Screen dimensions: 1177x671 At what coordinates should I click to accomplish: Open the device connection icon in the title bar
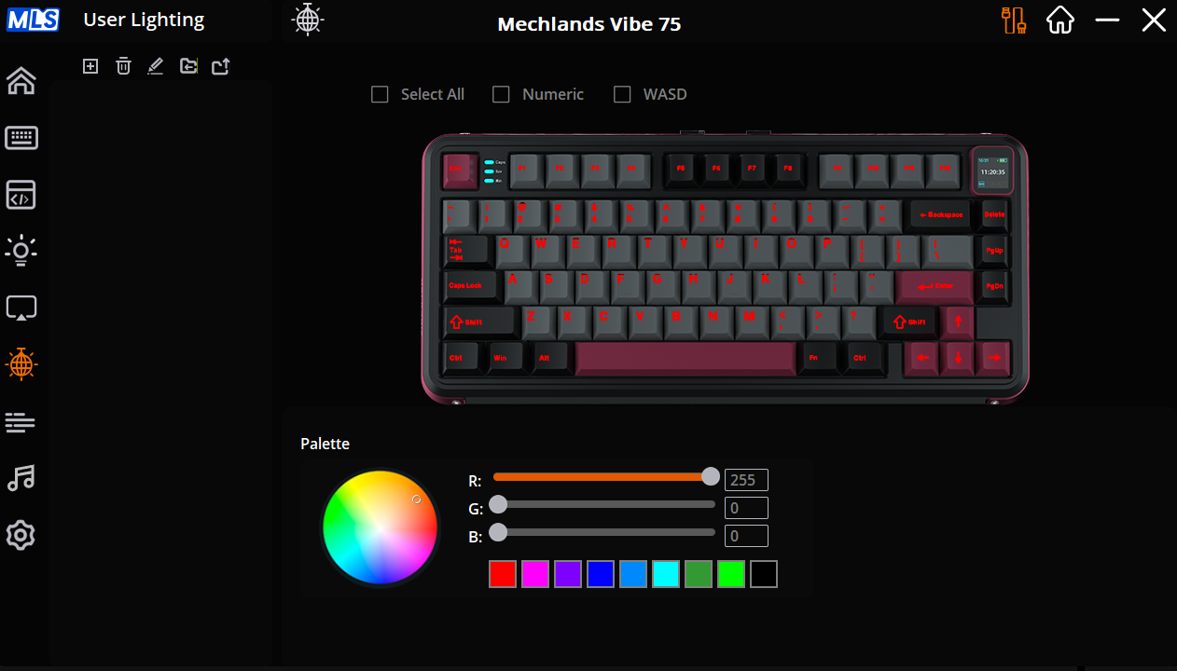1014,21
